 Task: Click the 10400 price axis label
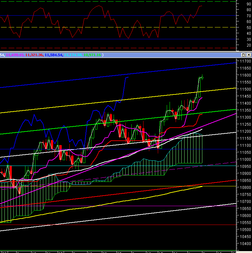click(245, 244)
